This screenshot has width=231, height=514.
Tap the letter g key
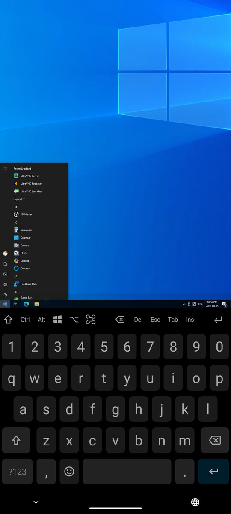(115, 409)
